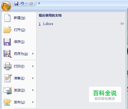The image size is (128, 109).
Task: Click the purple floppy disk icon for 保存
Action: click(7, 42)
